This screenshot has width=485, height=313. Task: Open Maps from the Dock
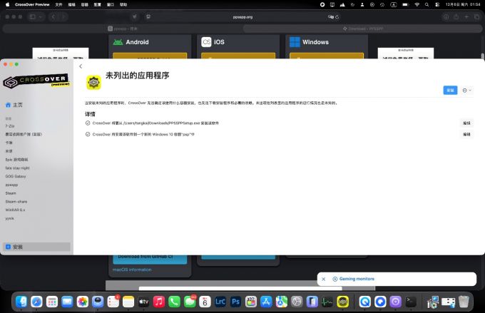click(x=282, y=302)
